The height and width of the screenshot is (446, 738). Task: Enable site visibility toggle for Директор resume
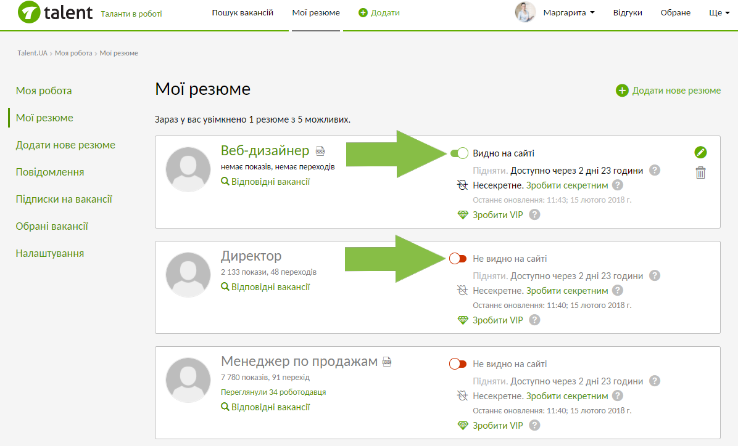pos(458,259)
